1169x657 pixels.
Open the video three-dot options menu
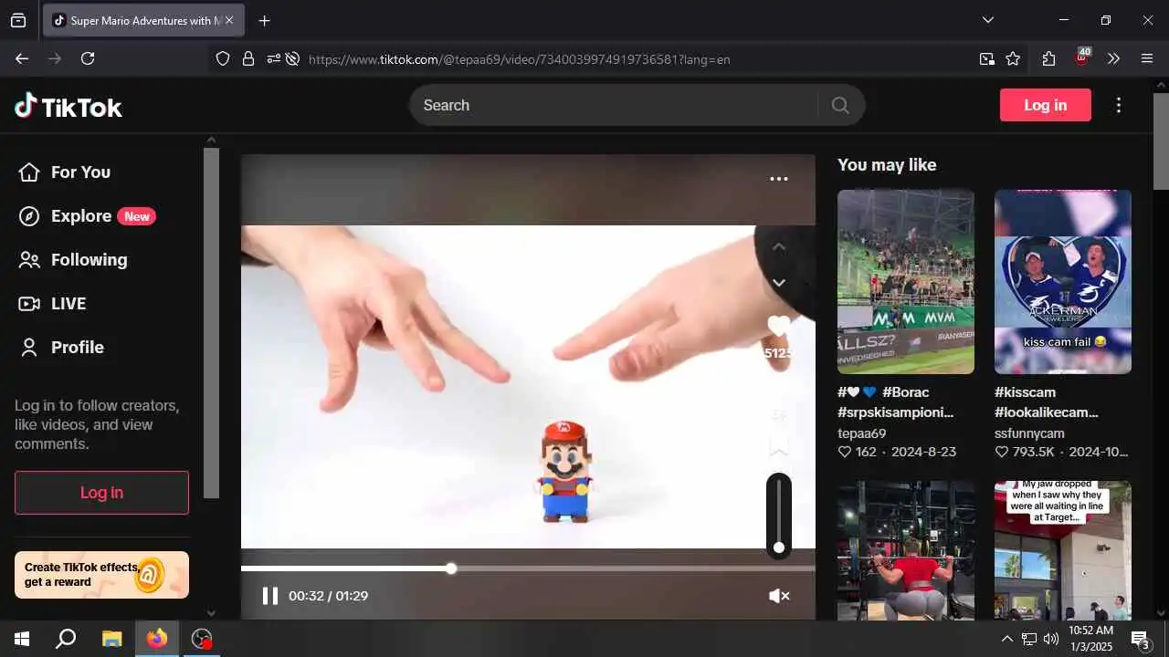click(779, 179)
